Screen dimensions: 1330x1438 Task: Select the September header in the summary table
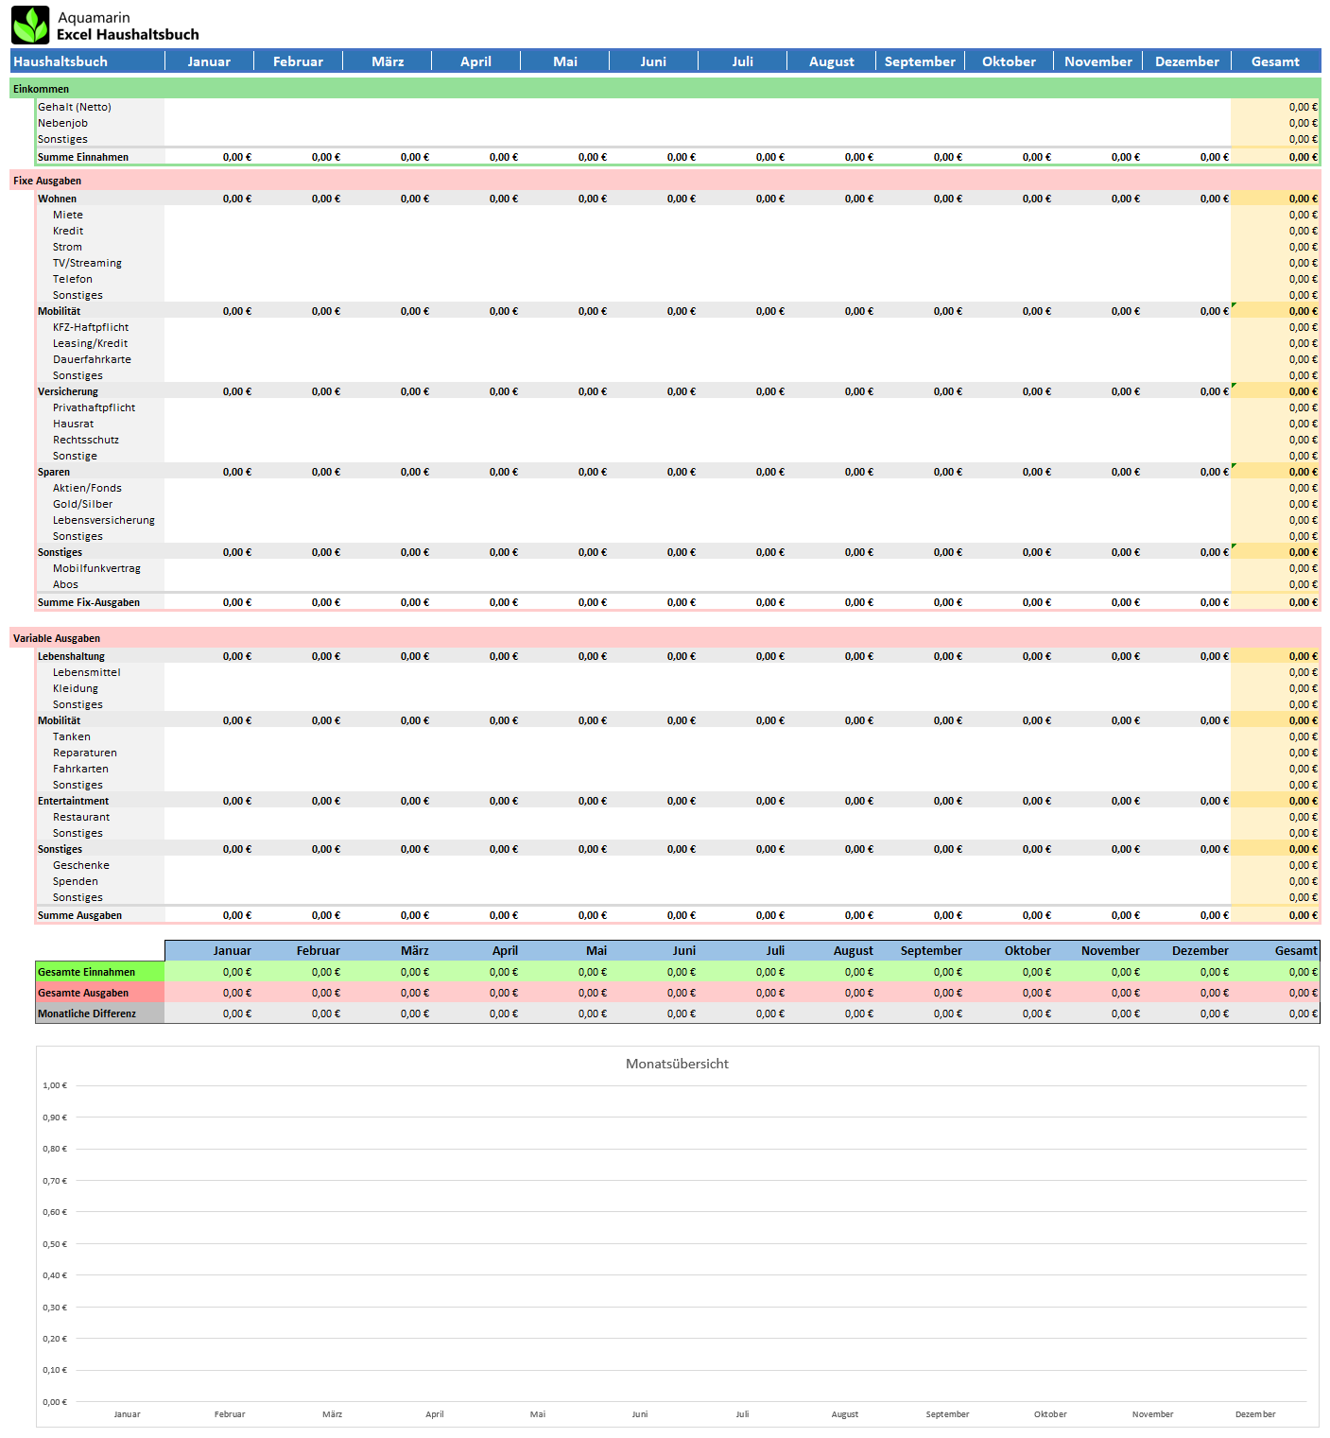pyautogui.click(x=931, y=951)
